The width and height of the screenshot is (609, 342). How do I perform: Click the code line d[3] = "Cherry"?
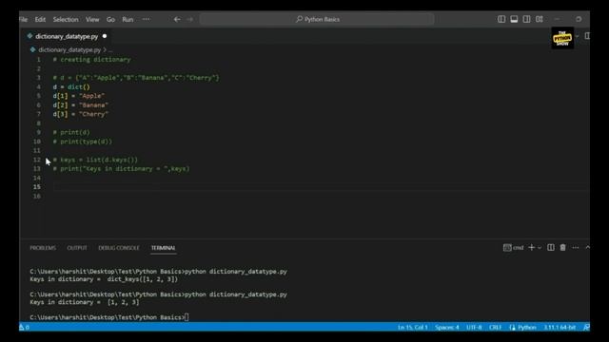click(81, 114)
